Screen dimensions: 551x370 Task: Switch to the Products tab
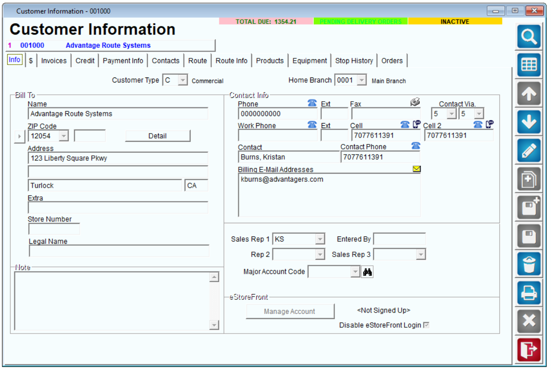click(270, 61)
